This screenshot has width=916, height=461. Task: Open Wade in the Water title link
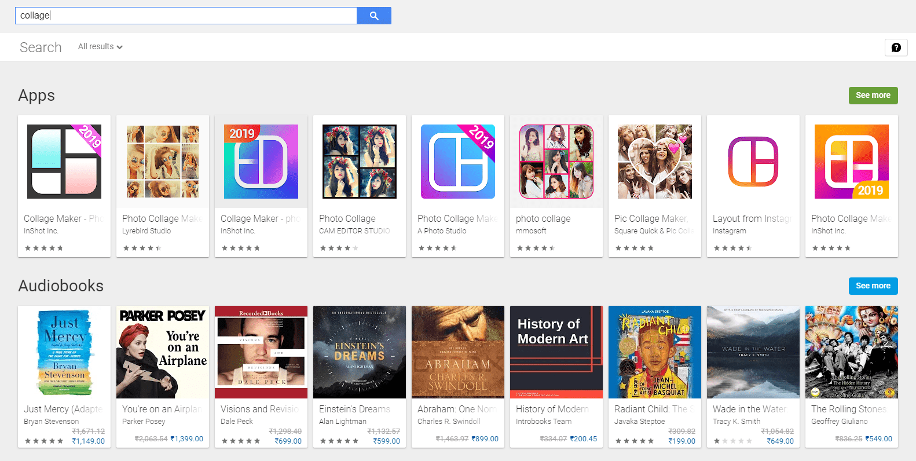(751, 409)
